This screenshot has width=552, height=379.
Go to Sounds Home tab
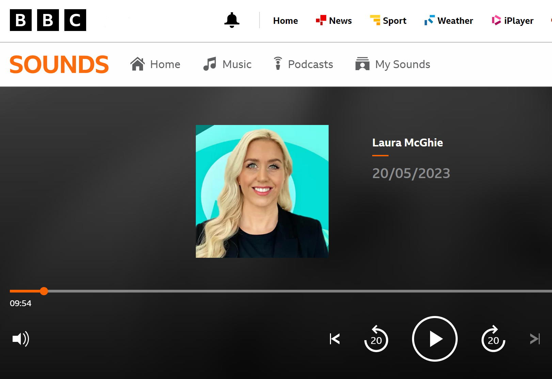coord(155,64)
